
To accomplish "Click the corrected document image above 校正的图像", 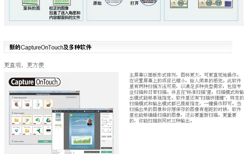I will 62,3.
